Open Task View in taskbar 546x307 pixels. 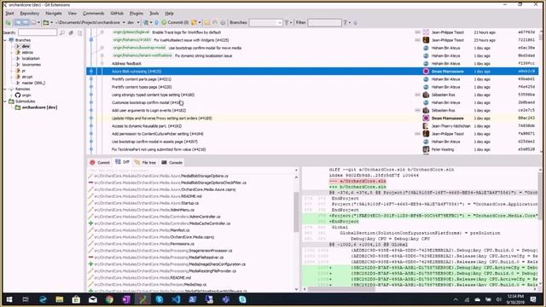(x=26, y=299)
